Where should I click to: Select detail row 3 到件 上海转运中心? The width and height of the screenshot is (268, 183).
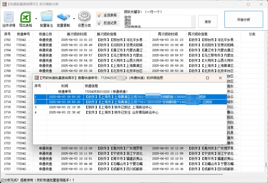tap(130, 107)
